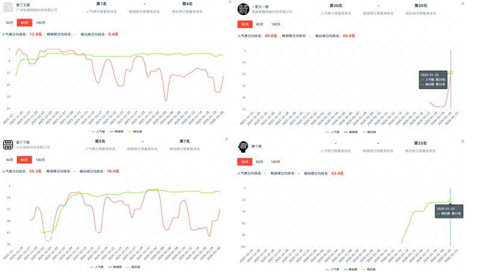Click the 那了个箭 QR-style app icon
Screen dimensions: 481x272
click(8, 145)
